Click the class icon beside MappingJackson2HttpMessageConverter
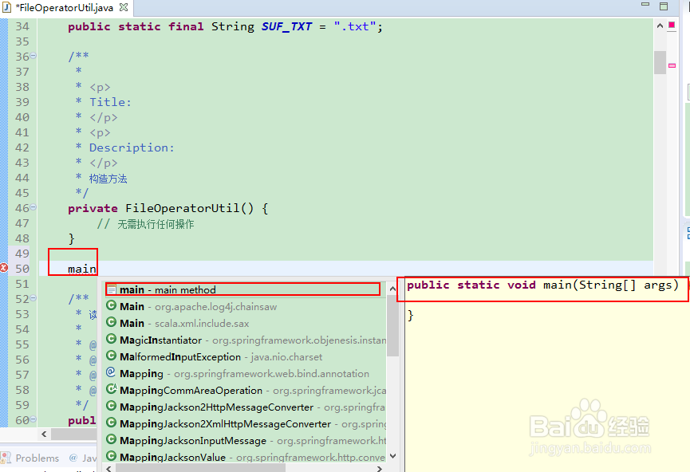The height and width of the screenshot is (472, 690). coord(112,406)
